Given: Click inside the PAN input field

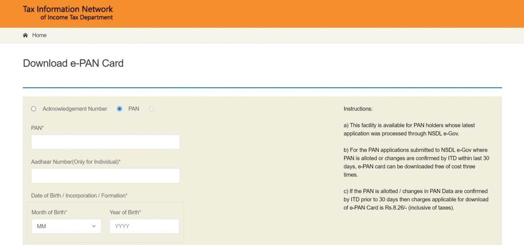Looking at the screenshot, I should pyautogui.click(x=105, y=142).
